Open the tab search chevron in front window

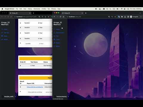[140, 13]
